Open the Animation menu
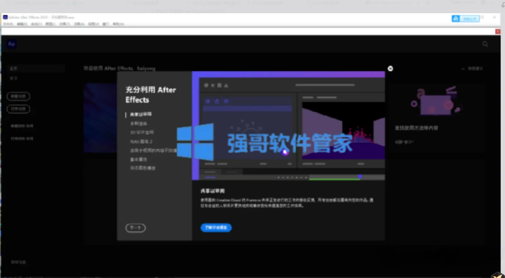 [79, 24]
